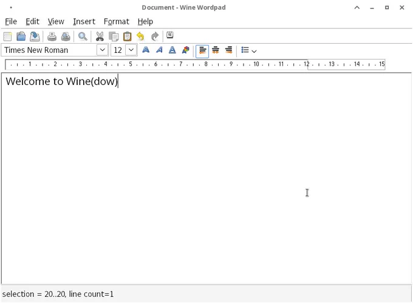413x303 pixels.
Task: Open the Help menu
Action: (x=145, y=21)
